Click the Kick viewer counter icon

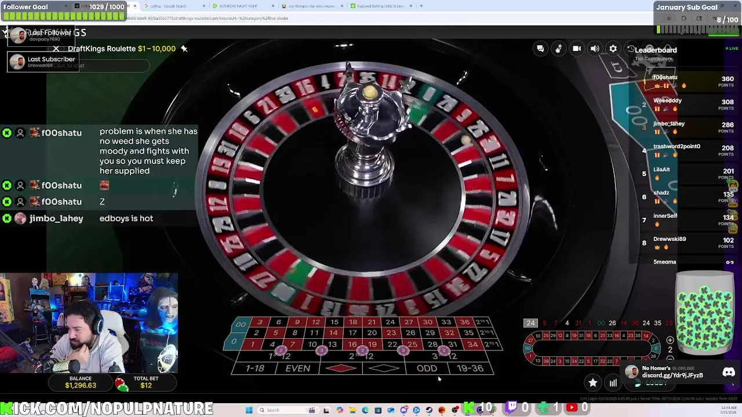click(469, 408)
